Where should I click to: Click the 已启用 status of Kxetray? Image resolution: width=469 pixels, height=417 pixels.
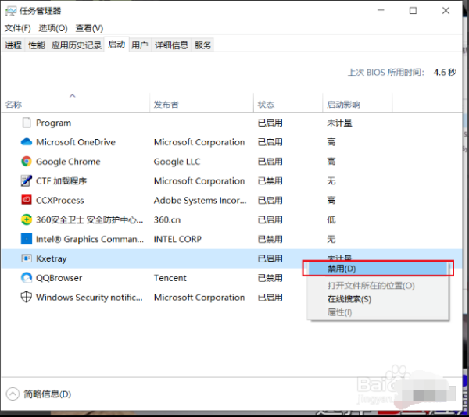coord(270,258)
